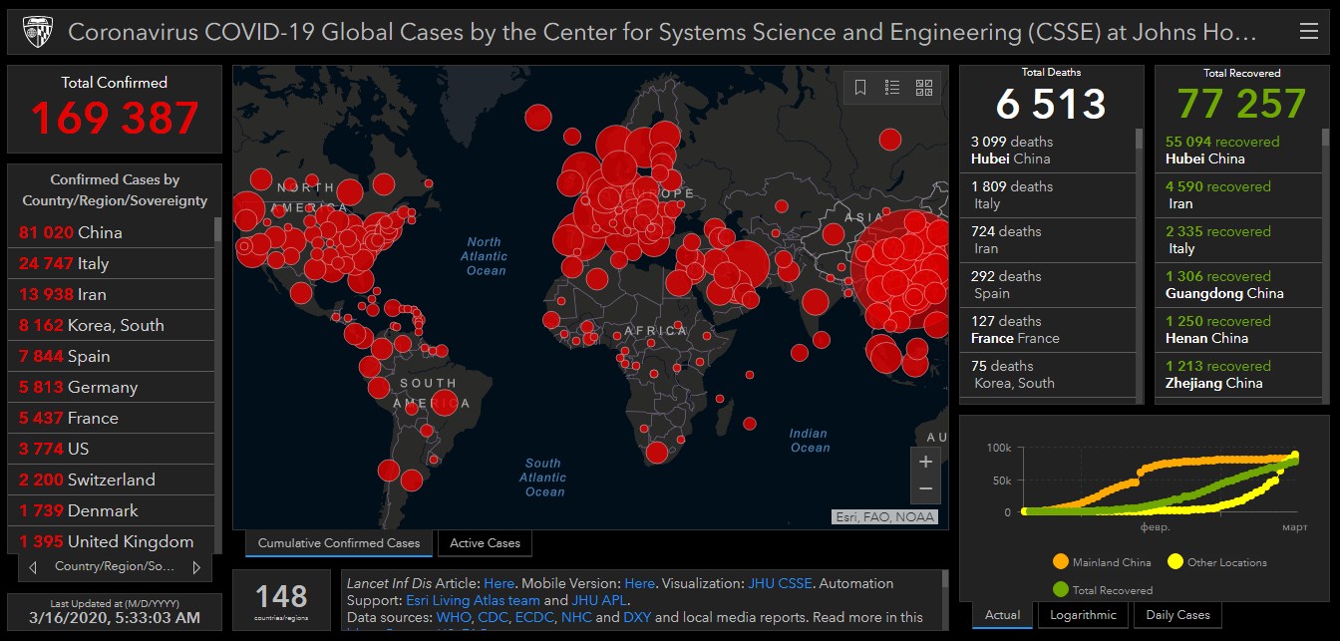Switch to the Active Cases tab

pyautogui.click(x=485, y=543)
